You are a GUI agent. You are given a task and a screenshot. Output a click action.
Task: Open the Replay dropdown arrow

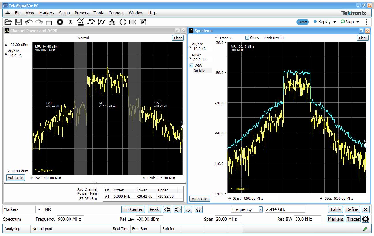point(335,22)
